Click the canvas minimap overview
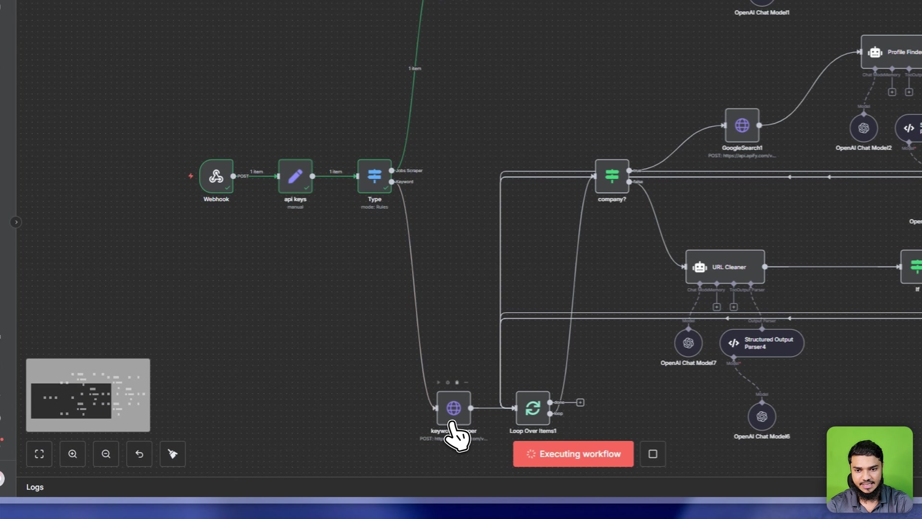The height and width of the screenshot is (519, 922). 88,395
